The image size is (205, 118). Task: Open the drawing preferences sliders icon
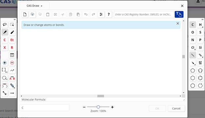point(101,14)
